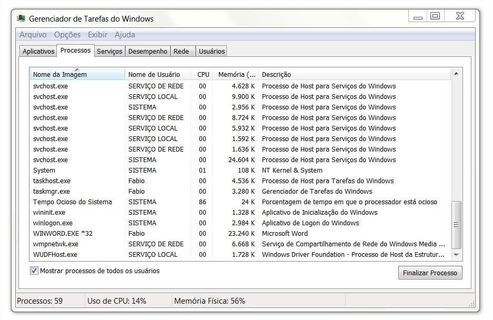Click the vertical scrollbar thumb
493x320 pixels.
tap(456, 225)
